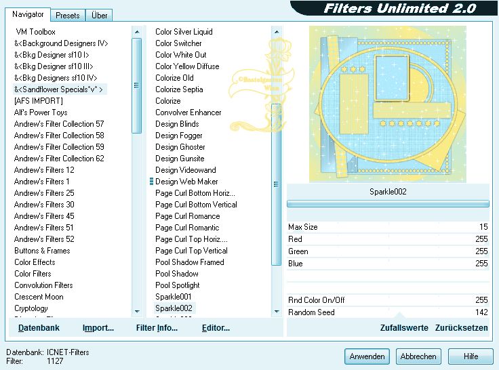Select Page Curl Romance filter

(188, 216)
